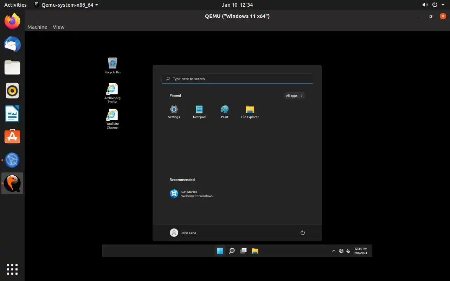Open Ubuntu Software from the dock
Image resolution: width=450 pixels, height=281 pixels.
click(12, 137)
